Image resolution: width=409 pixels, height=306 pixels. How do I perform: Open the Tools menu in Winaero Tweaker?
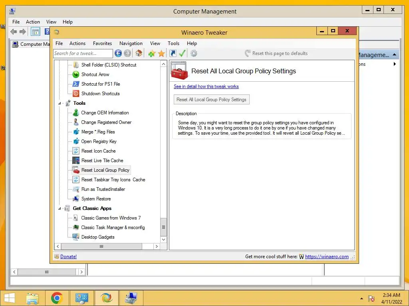coord(173,43)
